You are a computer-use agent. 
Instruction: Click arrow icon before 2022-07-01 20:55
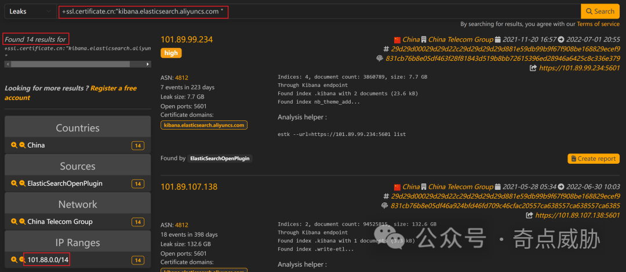point(561,39)
